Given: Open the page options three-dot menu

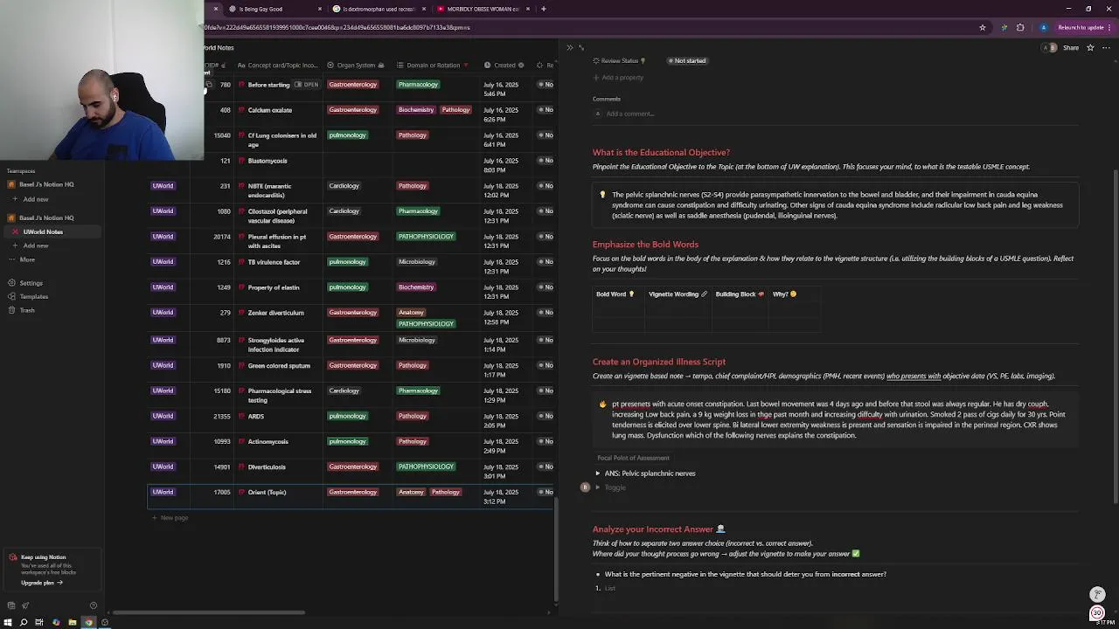Looking at the screenshot, I should coord(1104,47).
